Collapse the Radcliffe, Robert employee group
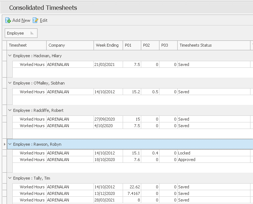This screenshot has height=204, width=253. point(10,110)
